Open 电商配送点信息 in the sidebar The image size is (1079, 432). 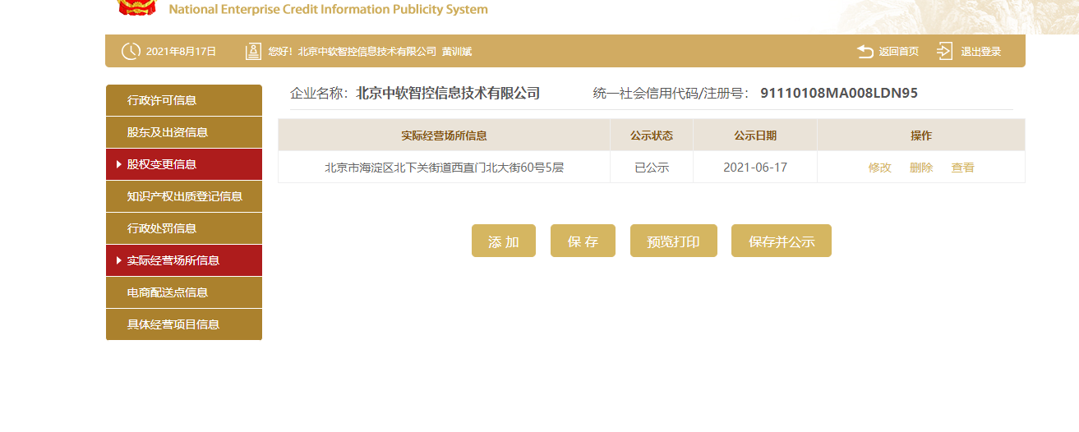[x=184, y=292]
